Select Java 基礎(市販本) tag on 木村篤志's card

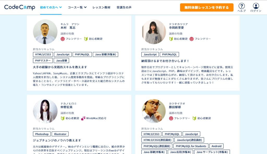tap(105, 54)
